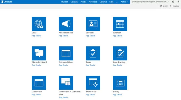Click the External List label text
This screenshot has width=181, height=100.
pyautogui.click(x=91, y=92)
